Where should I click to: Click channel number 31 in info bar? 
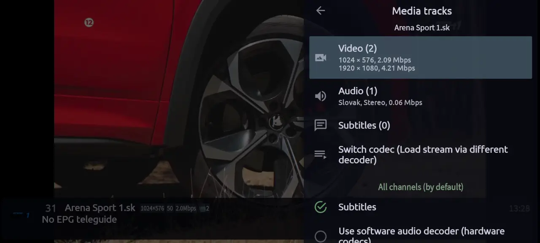click(x=51, y=208)
